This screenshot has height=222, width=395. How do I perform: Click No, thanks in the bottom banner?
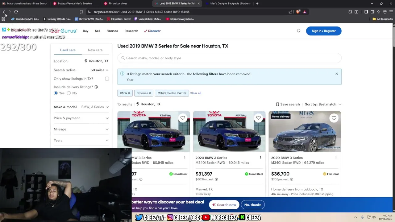[x=253, y=205]
